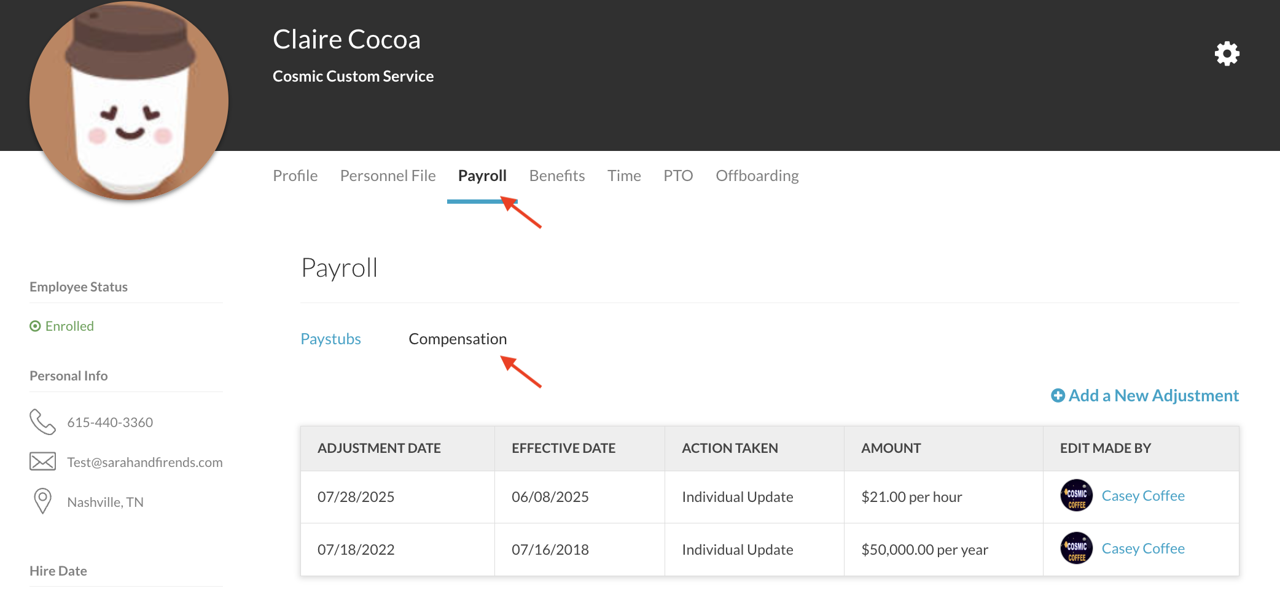
Task: Click Cosmic Coffee logo in the 07/18/2022 row
Action: pos(1077,549)
